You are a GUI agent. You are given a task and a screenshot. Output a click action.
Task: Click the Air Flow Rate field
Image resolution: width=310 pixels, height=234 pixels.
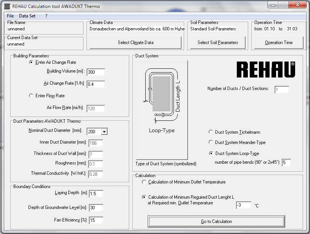(x=96, y=109)
